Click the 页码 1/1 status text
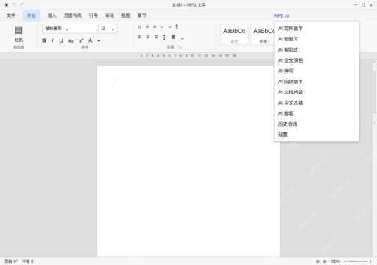 click(11, 261)
